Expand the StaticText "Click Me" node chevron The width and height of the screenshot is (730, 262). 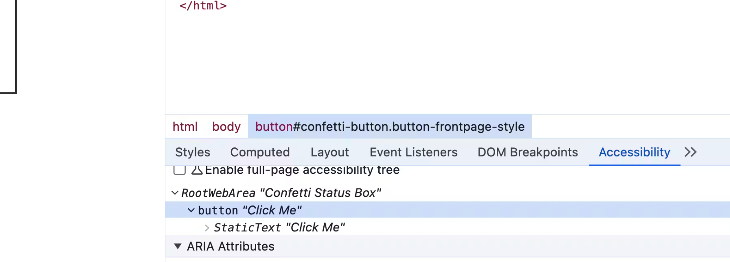tap(207, 228)
